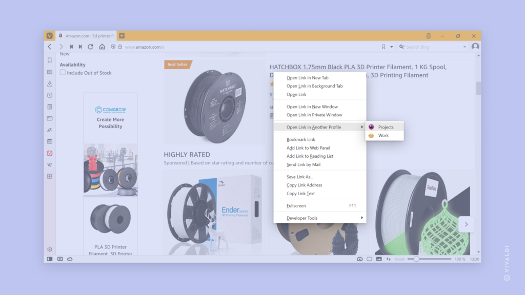
Task: Open tab tiling options in status bar
Action: coord(369,259)
